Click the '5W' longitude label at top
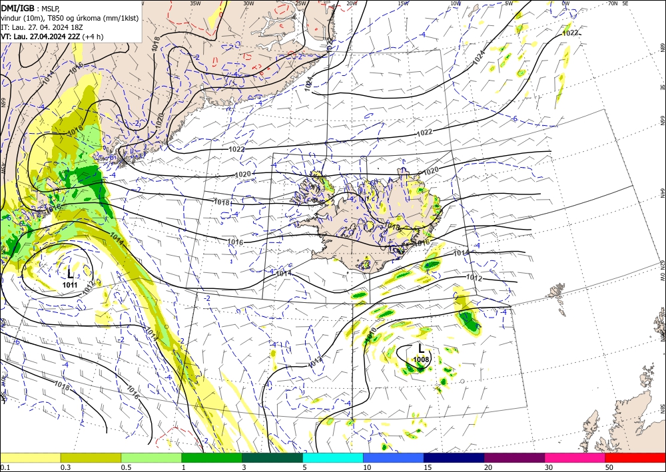The height and width of the screenshot is (472, 666). (x=509, y=3)
